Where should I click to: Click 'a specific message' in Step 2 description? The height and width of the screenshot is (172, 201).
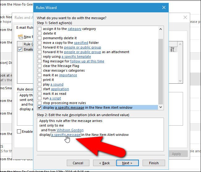[66, 135]
